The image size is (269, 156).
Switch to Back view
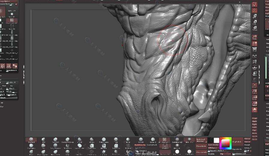pyautogui.click(x=255, y=121)
